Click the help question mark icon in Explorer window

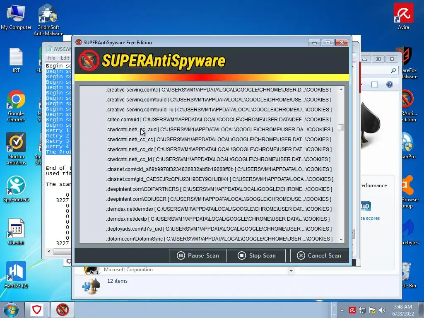click(389, 84)
